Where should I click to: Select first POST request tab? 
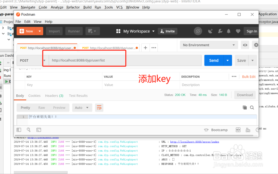point(47,48)
